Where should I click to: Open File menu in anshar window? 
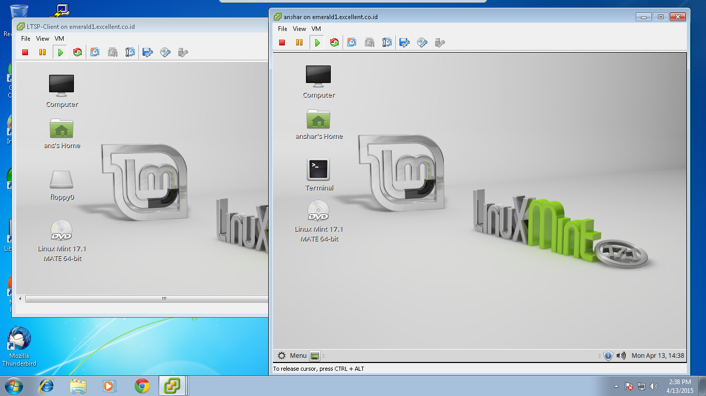[x=282, y=29]
